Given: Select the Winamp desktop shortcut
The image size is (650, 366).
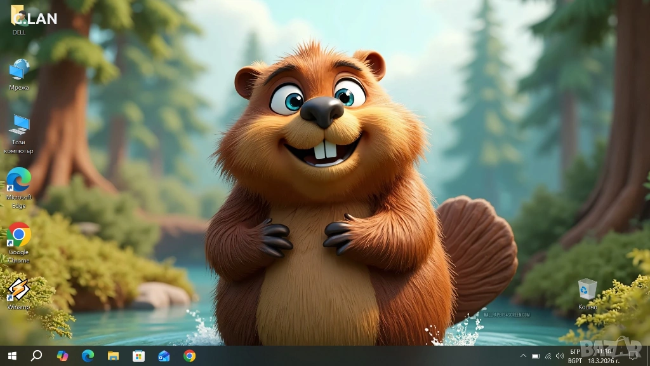Looking at the screenshot, I should point(19,290).
